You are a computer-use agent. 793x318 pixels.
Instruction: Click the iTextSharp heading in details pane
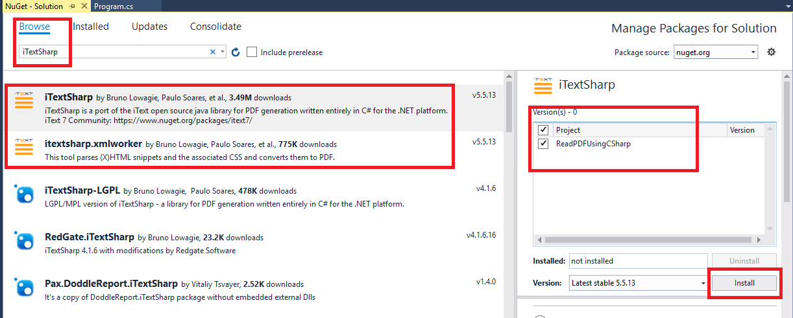coord(587,85)
